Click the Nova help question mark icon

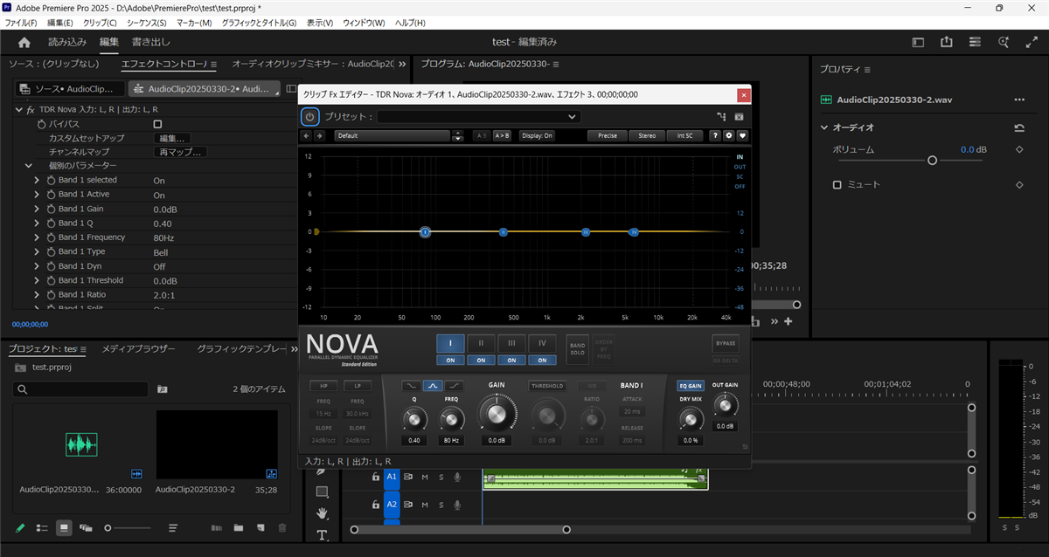coord(714,135)
